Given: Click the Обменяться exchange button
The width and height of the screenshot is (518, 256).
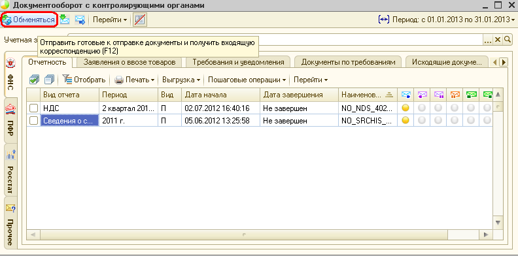Looking at the screenshot, I should pos(28,20).
